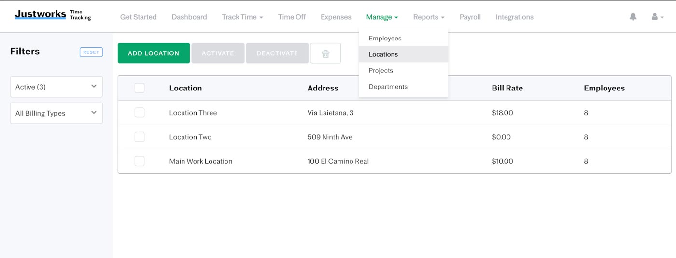Click the Add Location button
This screenshot has width=676, height=258.
[154, 53]
